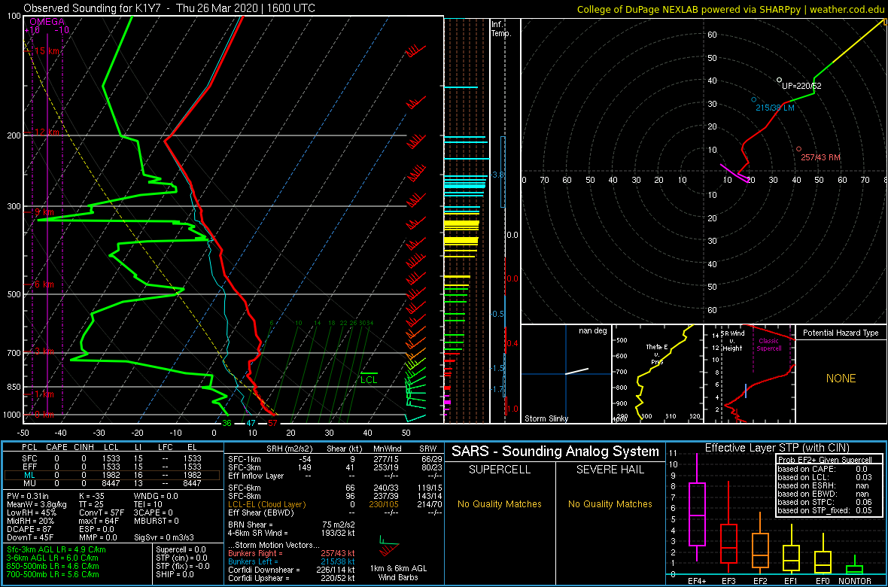Click the '850-500mb LR = 4.6 C/km' line
Viewport: 888px width, 587px height.
click(53, 565)
